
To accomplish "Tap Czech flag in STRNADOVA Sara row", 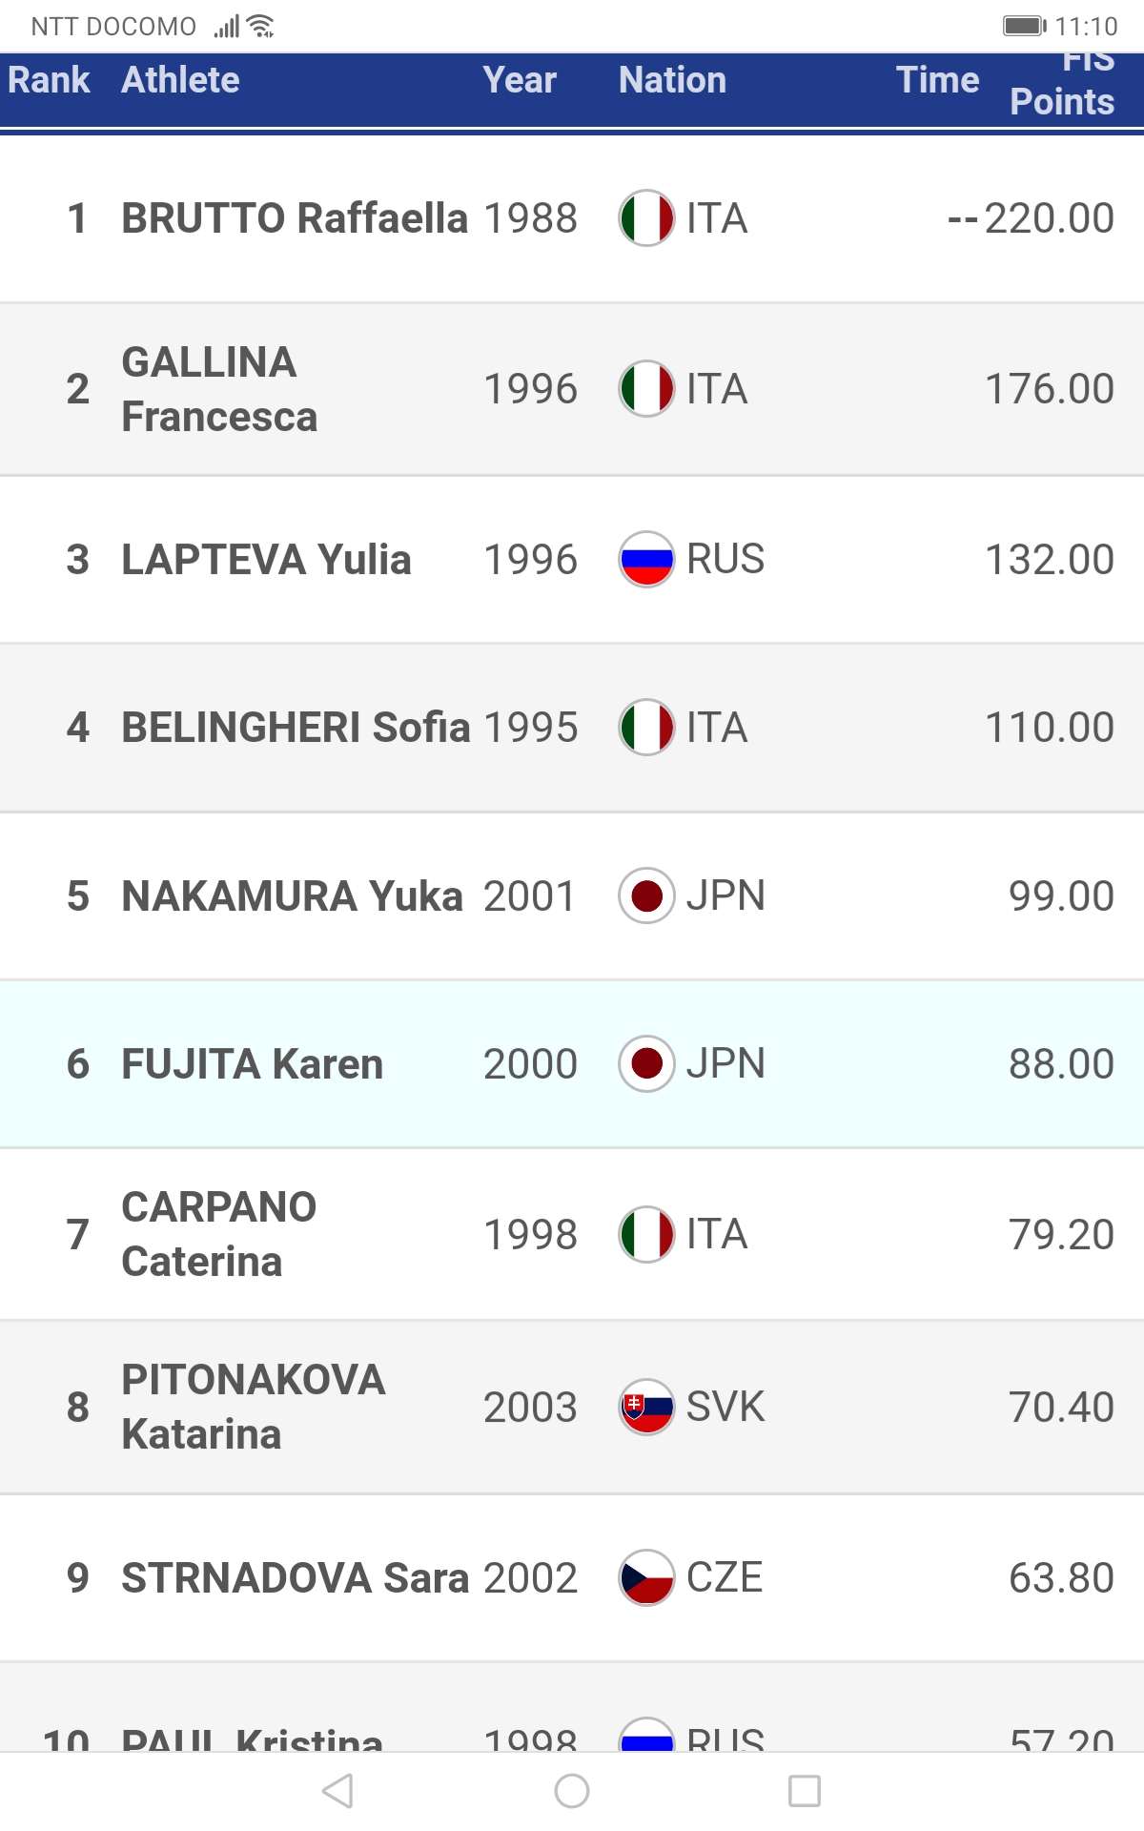I will (x=646, y=1577).
